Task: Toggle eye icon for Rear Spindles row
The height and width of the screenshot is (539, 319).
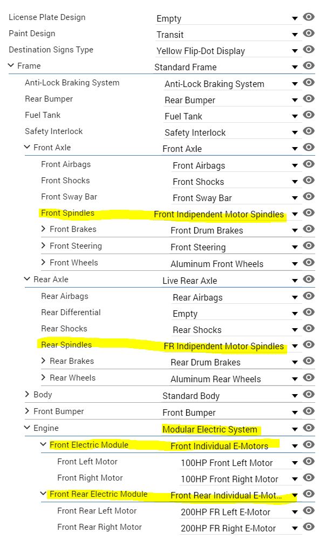Action: (309, 344)
